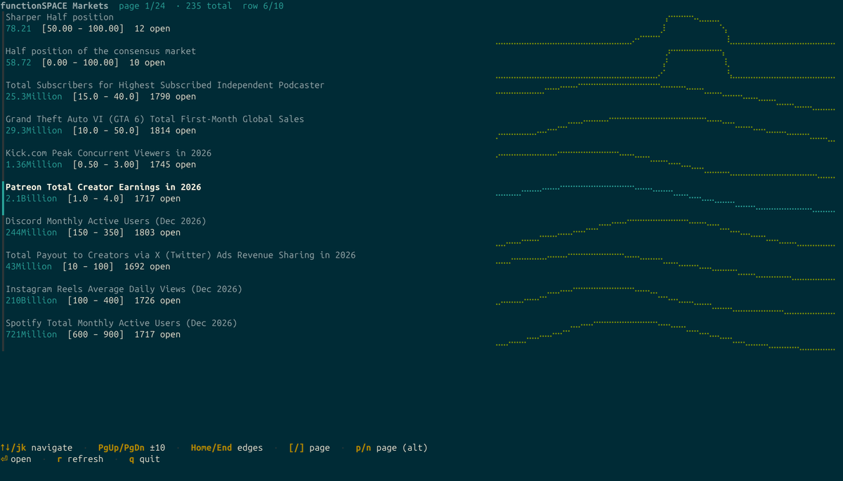Click the 1726 open count
The image size is (843, 481).
(x=157, y=301)
